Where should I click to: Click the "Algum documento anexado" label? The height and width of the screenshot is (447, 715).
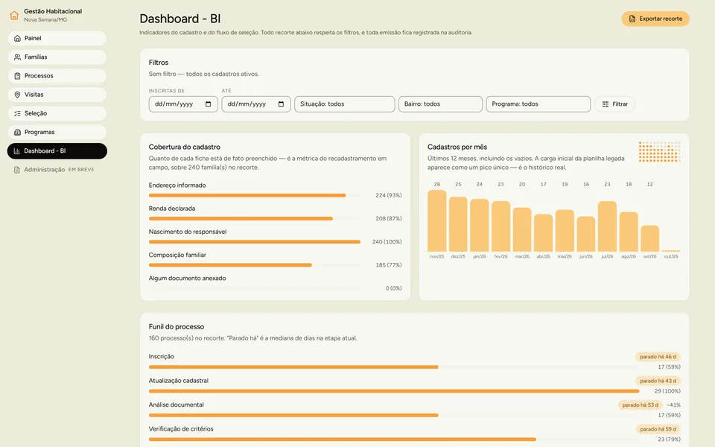tap(187, 278)
